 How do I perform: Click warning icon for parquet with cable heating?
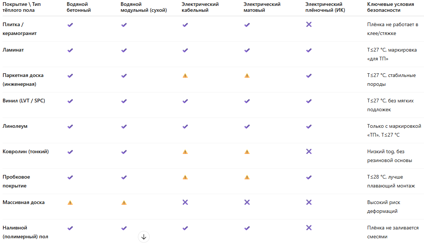(x=185, y=75)
